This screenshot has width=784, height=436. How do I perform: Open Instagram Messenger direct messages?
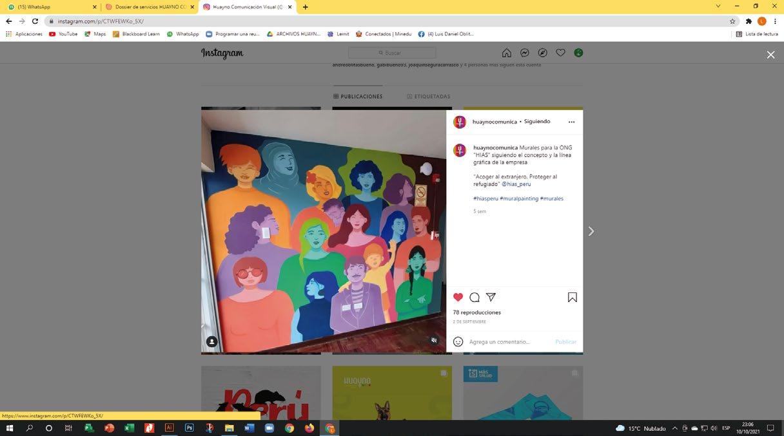point(525,53)
